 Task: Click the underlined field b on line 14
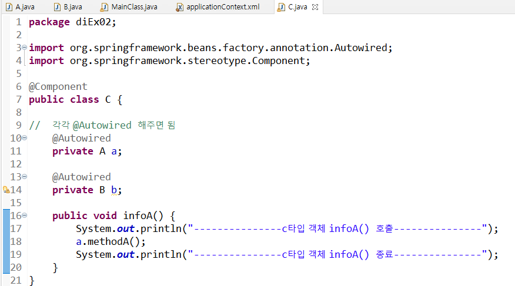pos(114,190)
